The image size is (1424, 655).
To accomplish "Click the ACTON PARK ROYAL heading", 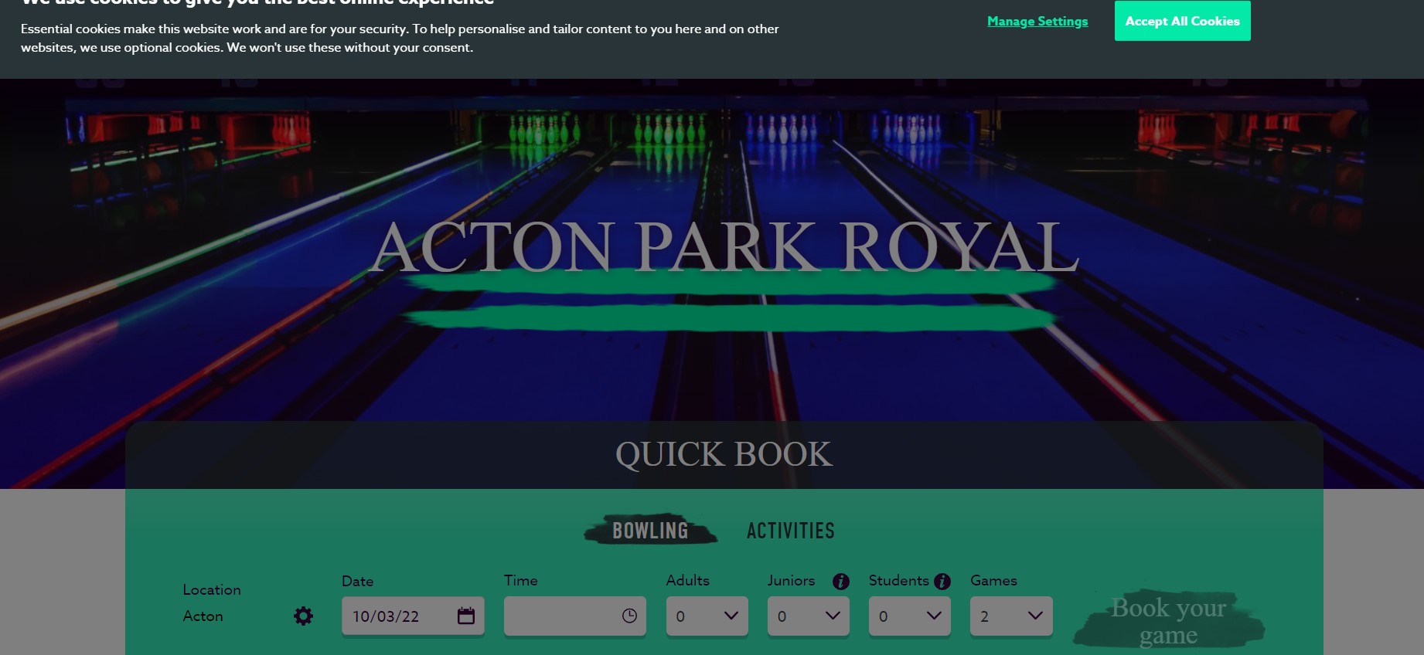I will click(x=724, y=247).
